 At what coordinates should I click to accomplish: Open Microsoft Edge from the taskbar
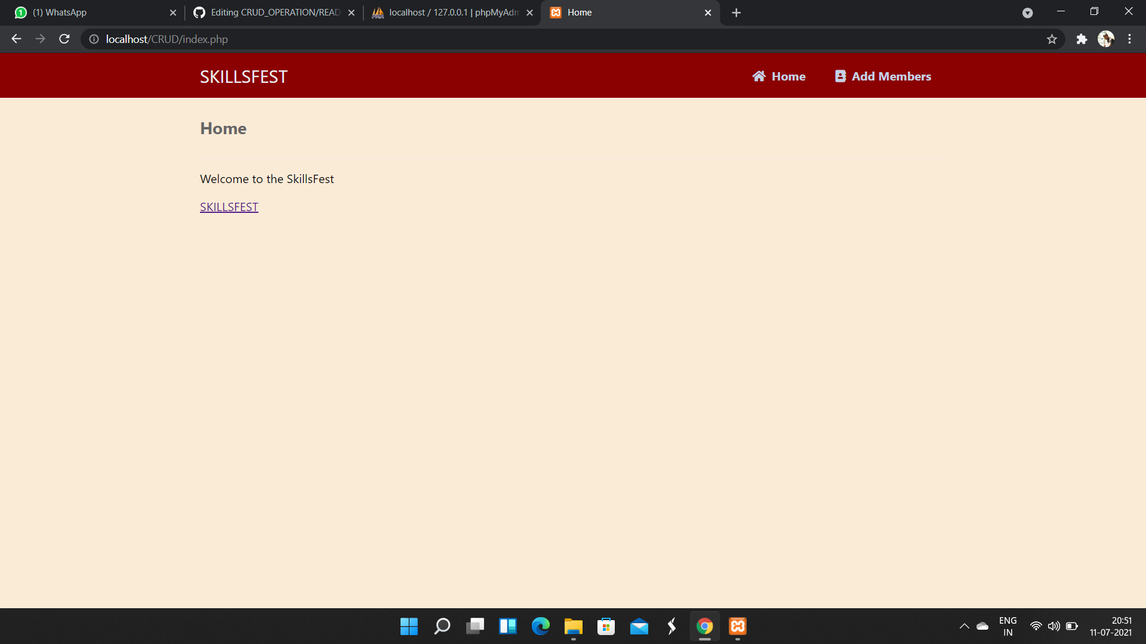[x=541, y=626]
